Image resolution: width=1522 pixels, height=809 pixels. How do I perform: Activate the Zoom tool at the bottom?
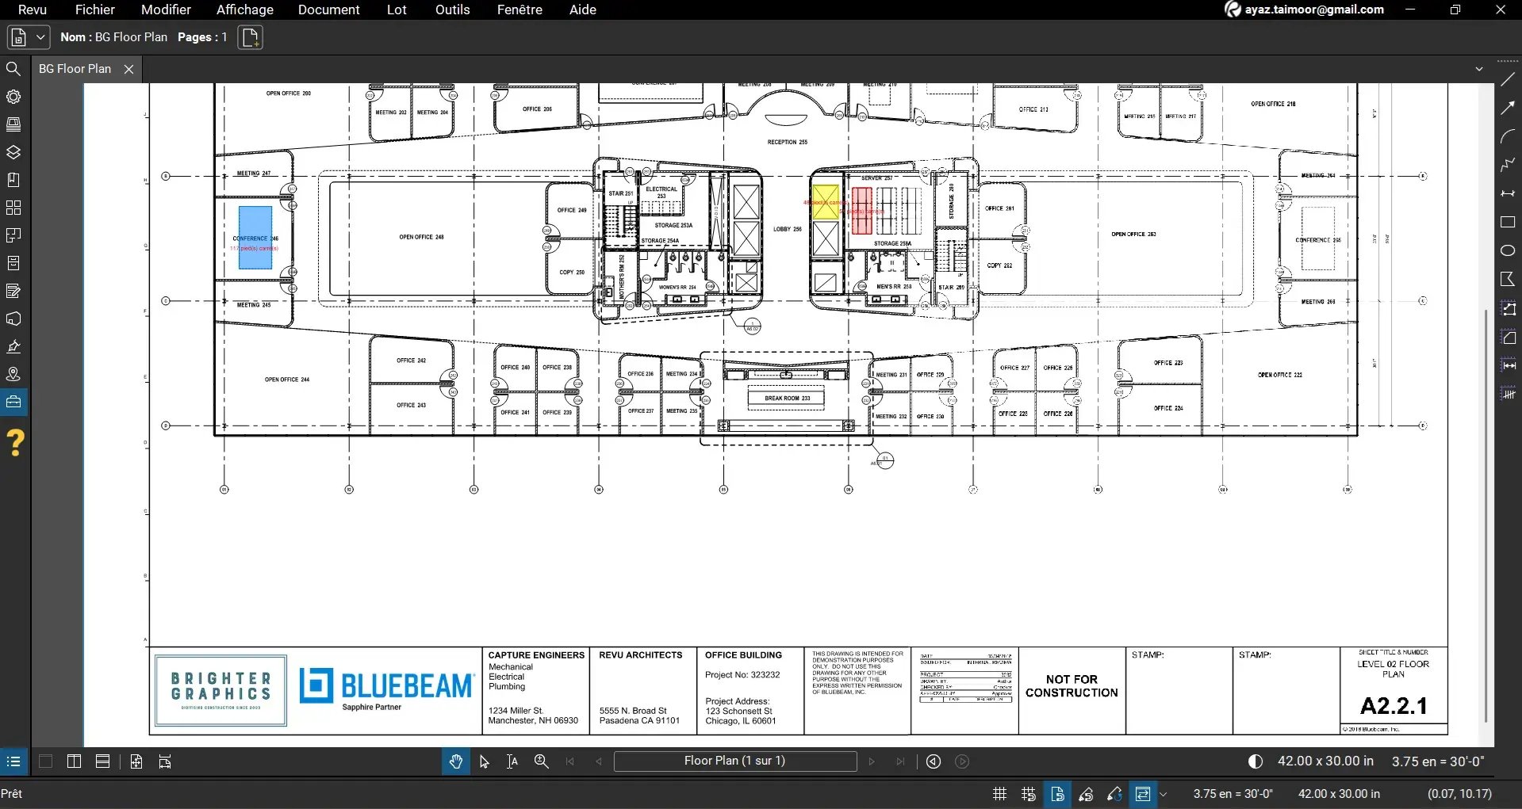pyautogui.click(x=540, y=761)
